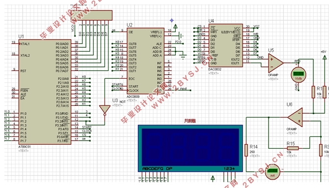Click the blue four-digit seven-segment display

[191, 148]
